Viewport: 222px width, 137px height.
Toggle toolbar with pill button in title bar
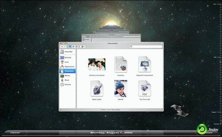click(161, 43)
